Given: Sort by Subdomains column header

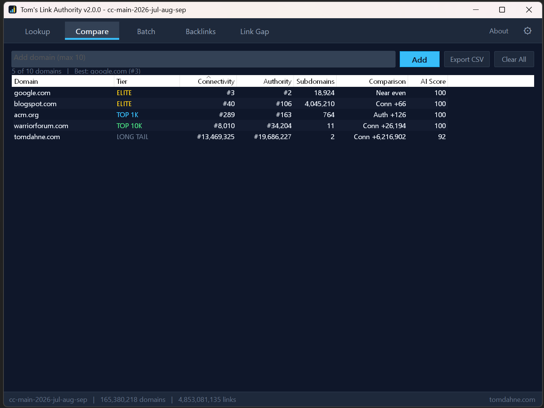Looking at the screenshot, I should pyautogui.click(x=315, y=82).
